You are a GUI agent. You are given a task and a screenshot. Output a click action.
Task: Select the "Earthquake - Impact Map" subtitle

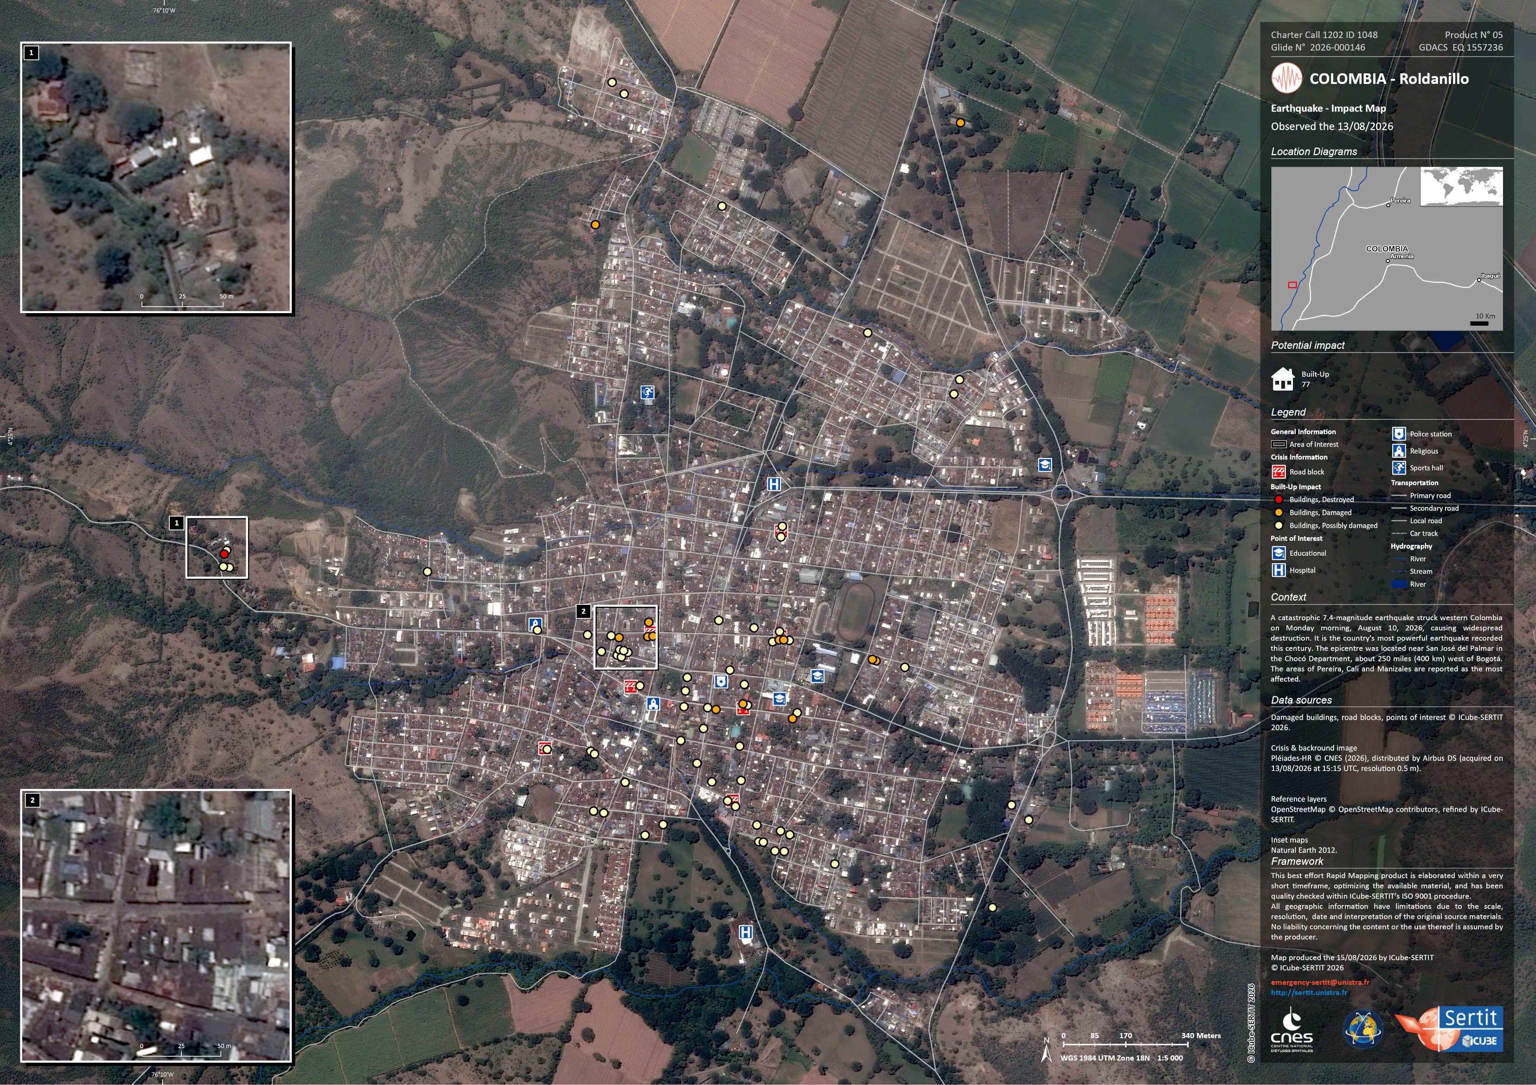(1329, 109)
